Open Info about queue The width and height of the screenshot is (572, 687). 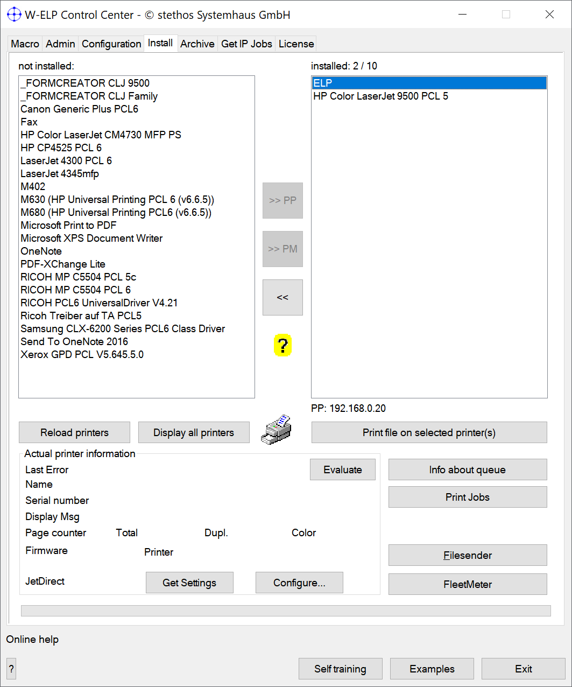pos(468,469)
